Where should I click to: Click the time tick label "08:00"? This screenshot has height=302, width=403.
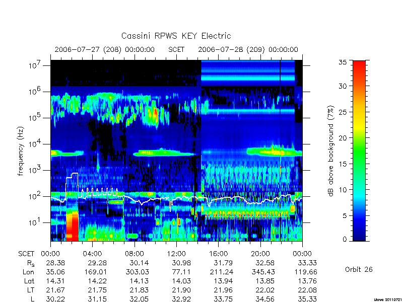tap(135, 254)
